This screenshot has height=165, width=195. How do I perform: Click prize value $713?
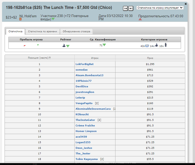pyautogui.click(x=150, y=75)
